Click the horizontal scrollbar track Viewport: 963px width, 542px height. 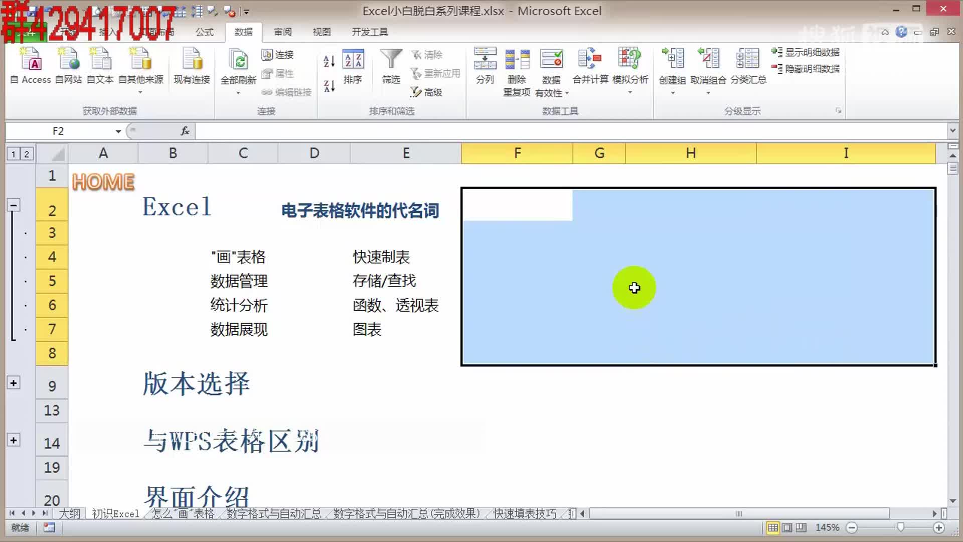tap(739, 513)
